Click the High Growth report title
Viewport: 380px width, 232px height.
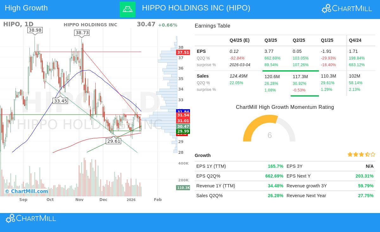(x=26, y=8)
